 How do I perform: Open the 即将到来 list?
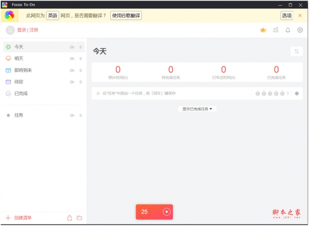click(x=44, y=70)
